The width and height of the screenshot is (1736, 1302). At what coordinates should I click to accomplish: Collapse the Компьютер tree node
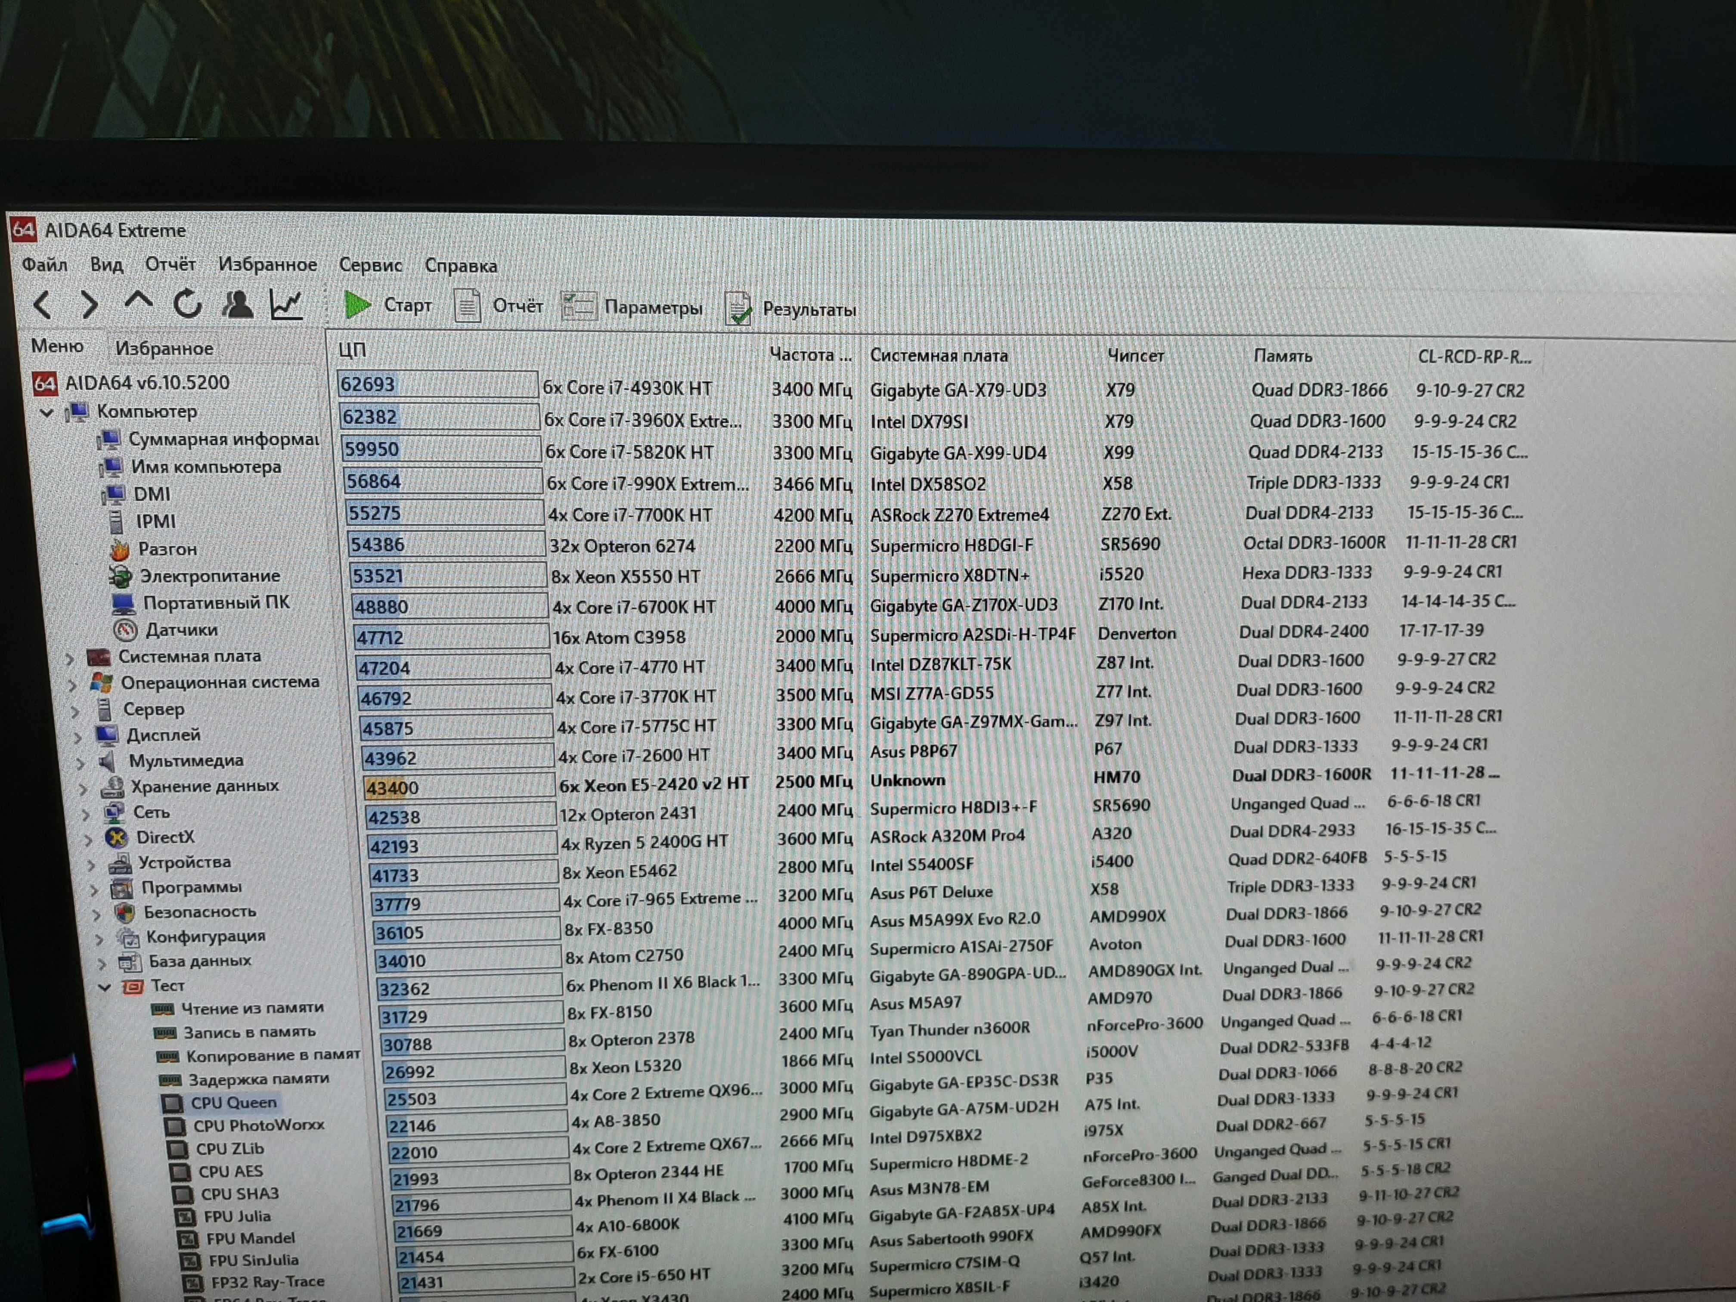47,412
